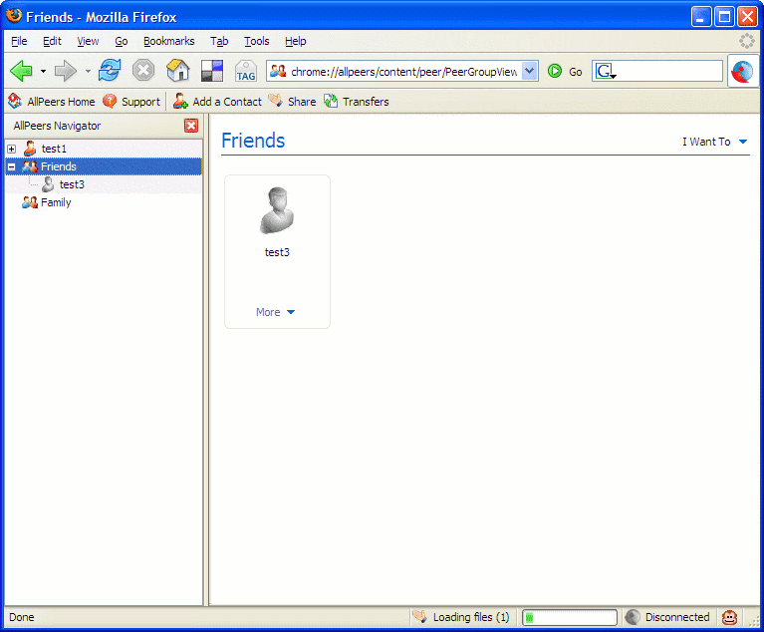Open the Tab menu

point(219,41)
